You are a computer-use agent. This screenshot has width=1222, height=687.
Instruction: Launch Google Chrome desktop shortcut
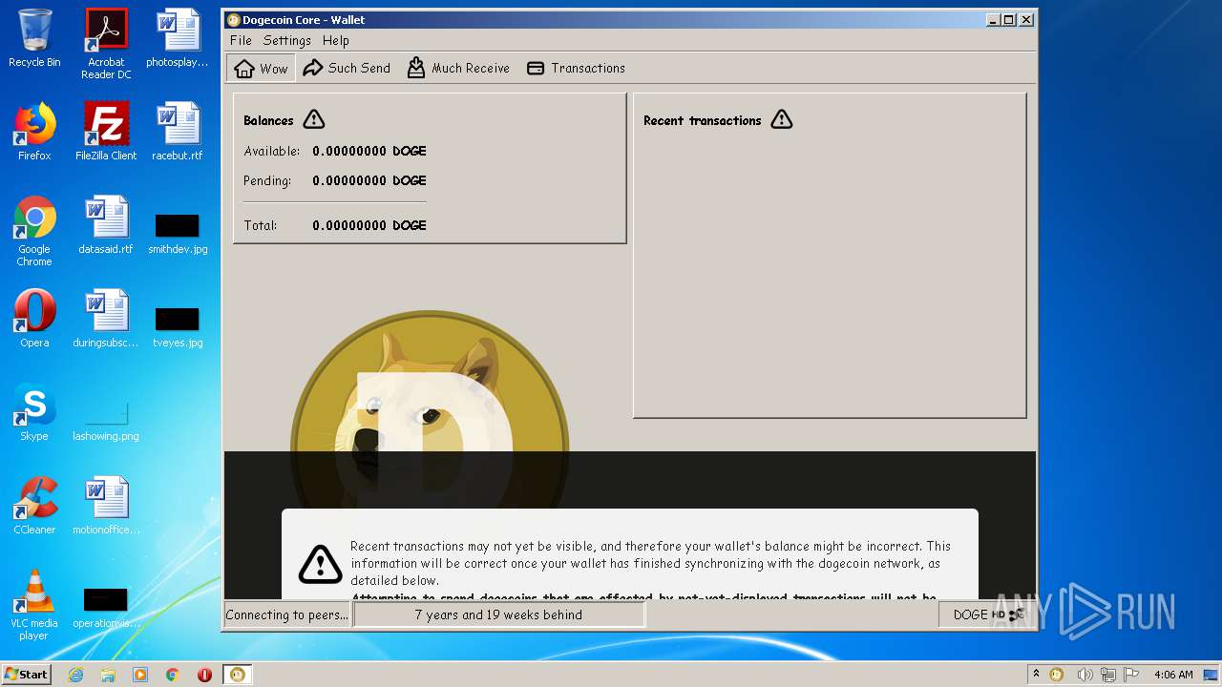coord(34,231)
